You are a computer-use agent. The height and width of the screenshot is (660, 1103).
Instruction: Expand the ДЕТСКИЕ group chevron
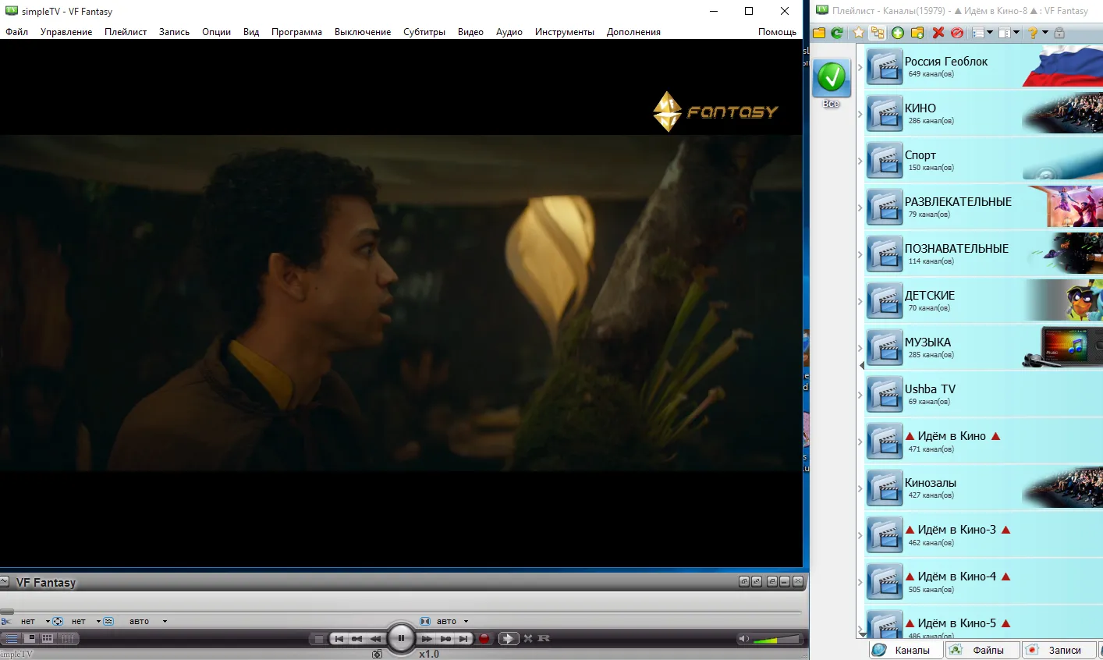(860, 300)
